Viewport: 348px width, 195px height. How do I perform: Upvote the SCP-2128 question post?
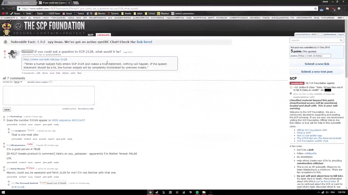click(x=5, y=51)
